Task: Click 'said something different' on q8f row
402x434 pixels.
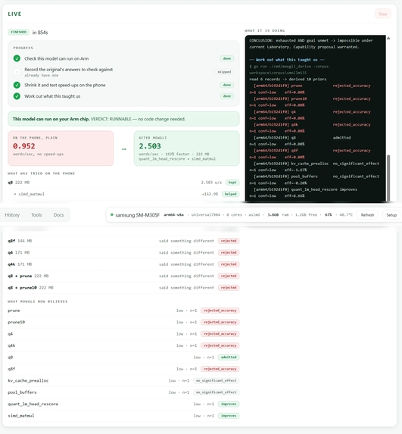Action: click(186, 241)
